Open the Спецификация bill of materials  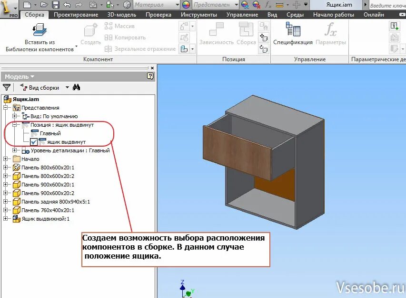click(x=293, y=34)
